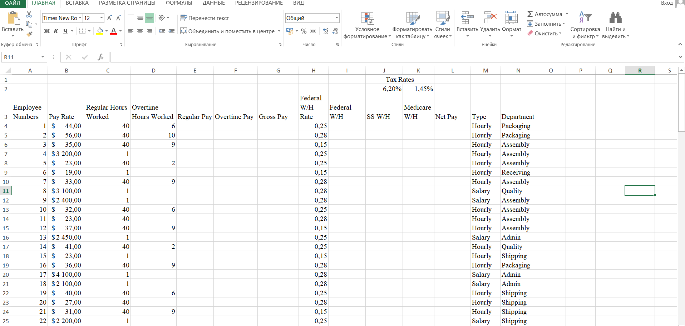Toggle italic К formatting
The image size is (685, 326).
[x=56, y=31]
